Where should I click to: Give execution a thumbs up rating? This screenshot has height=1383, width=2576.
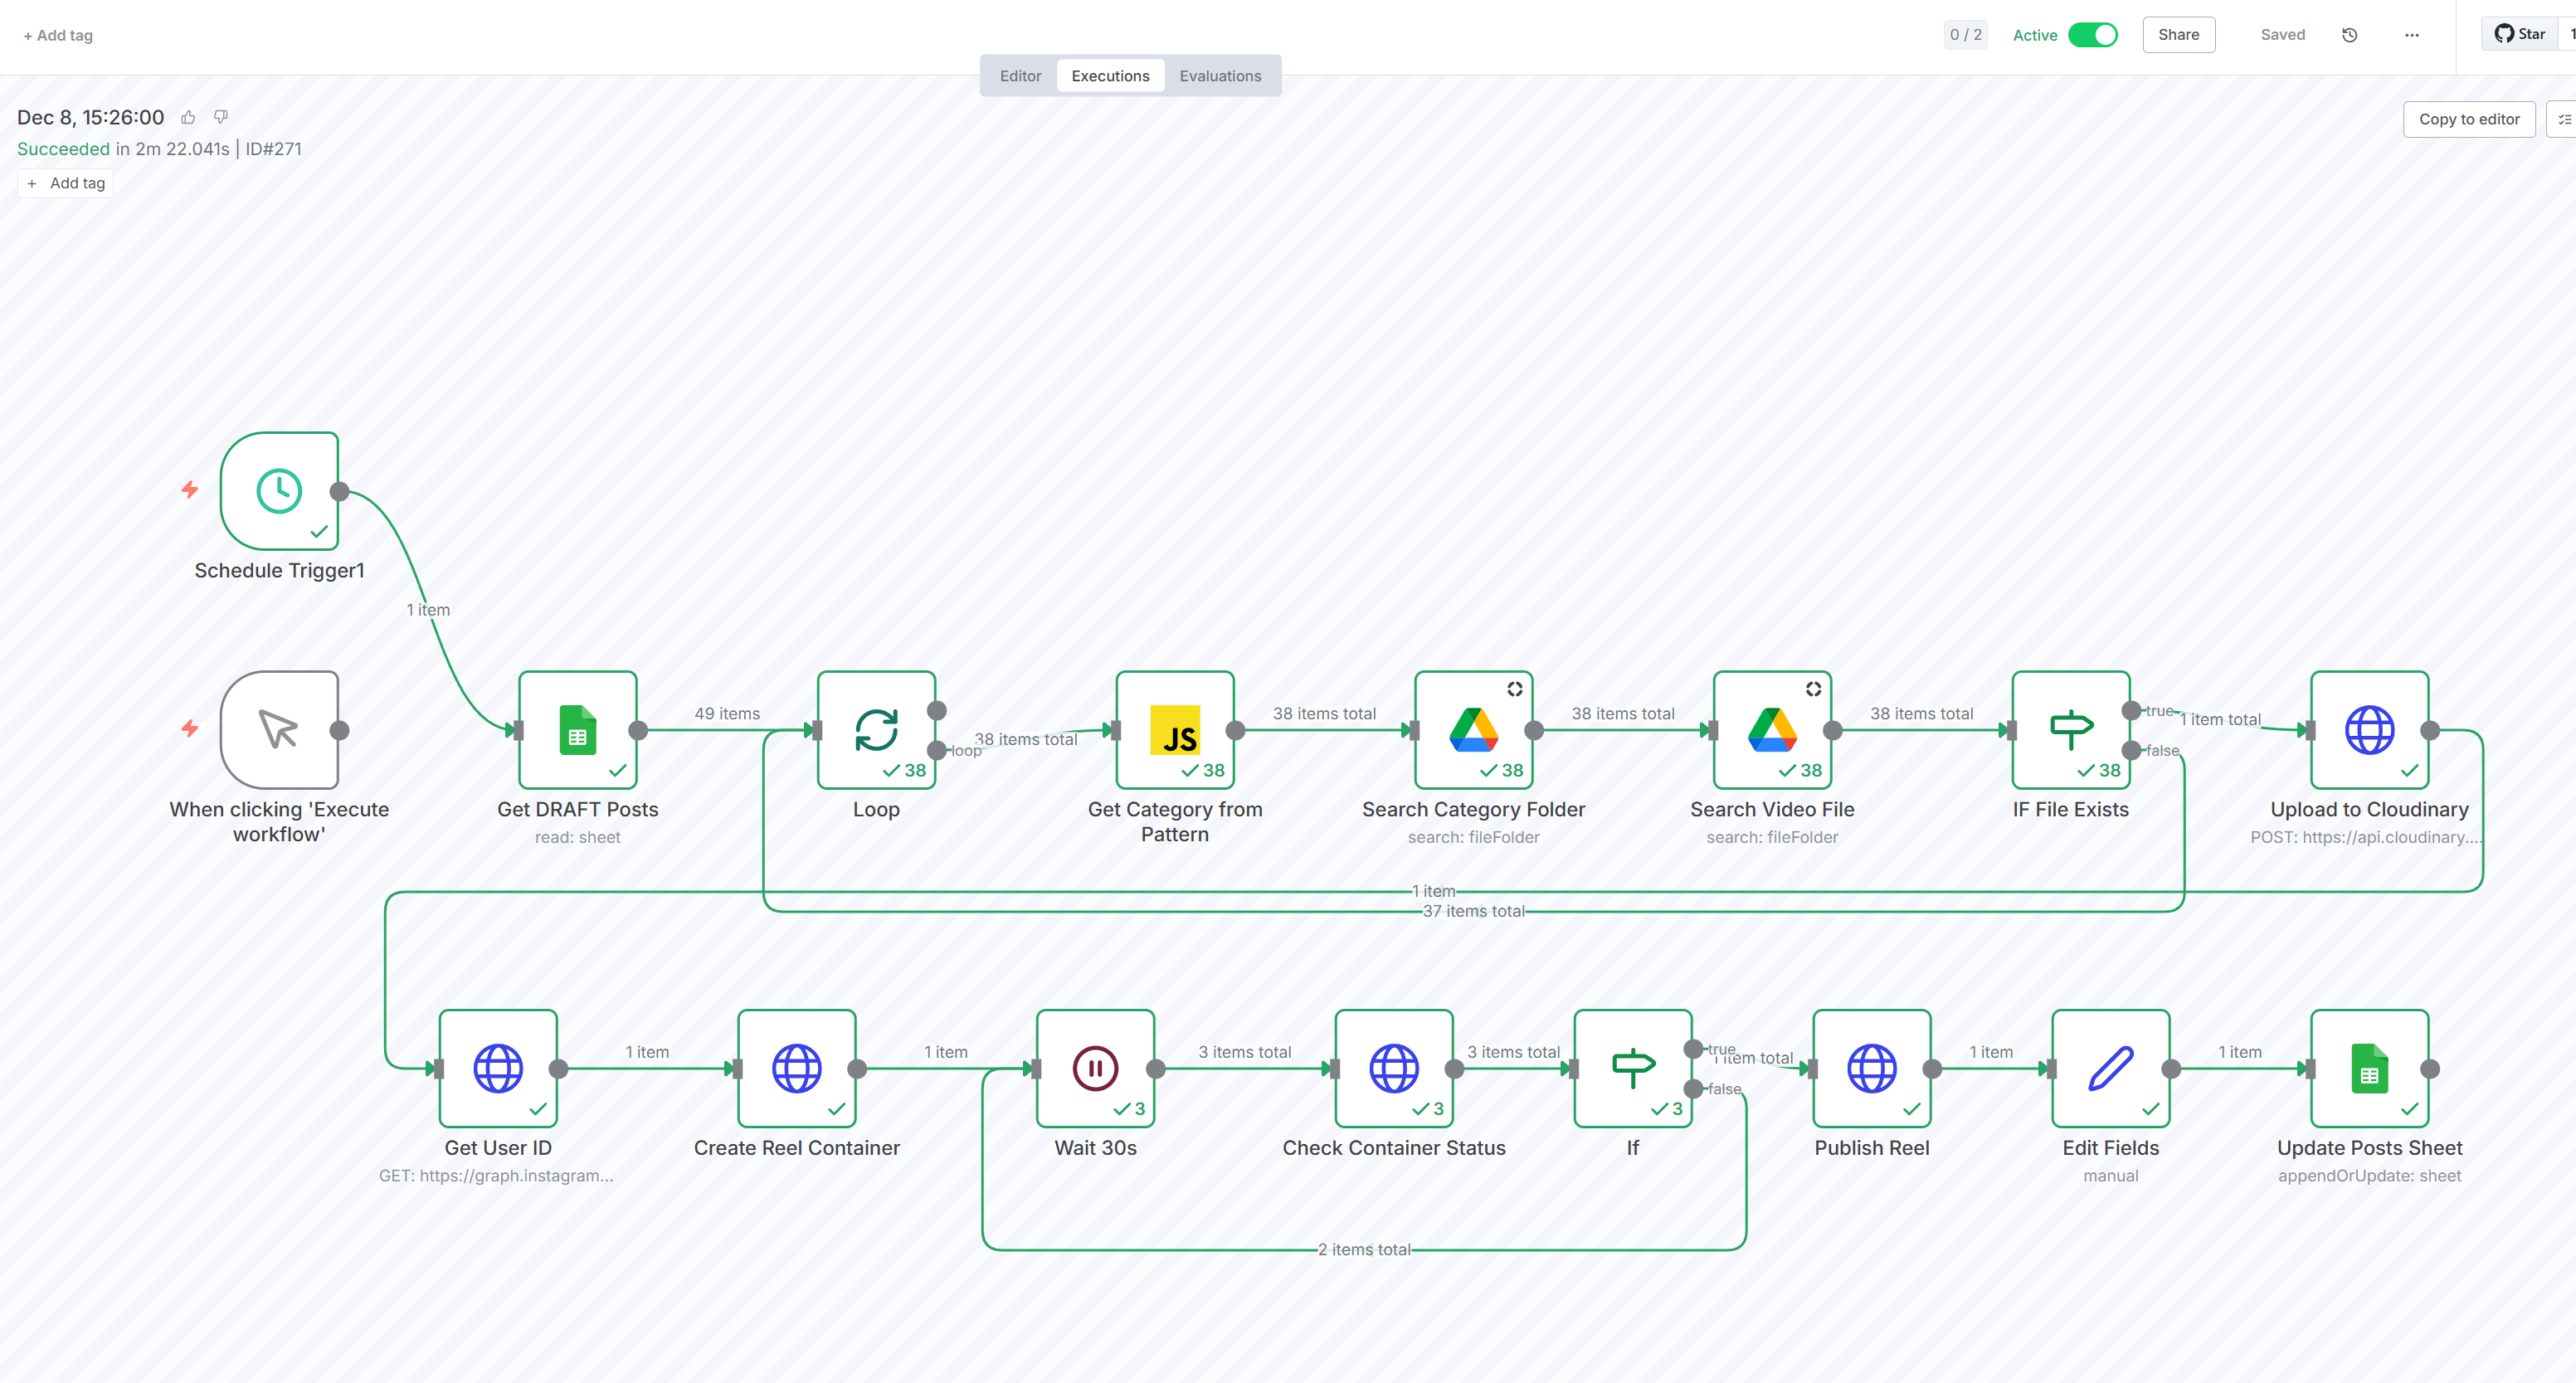click(188, 118)
